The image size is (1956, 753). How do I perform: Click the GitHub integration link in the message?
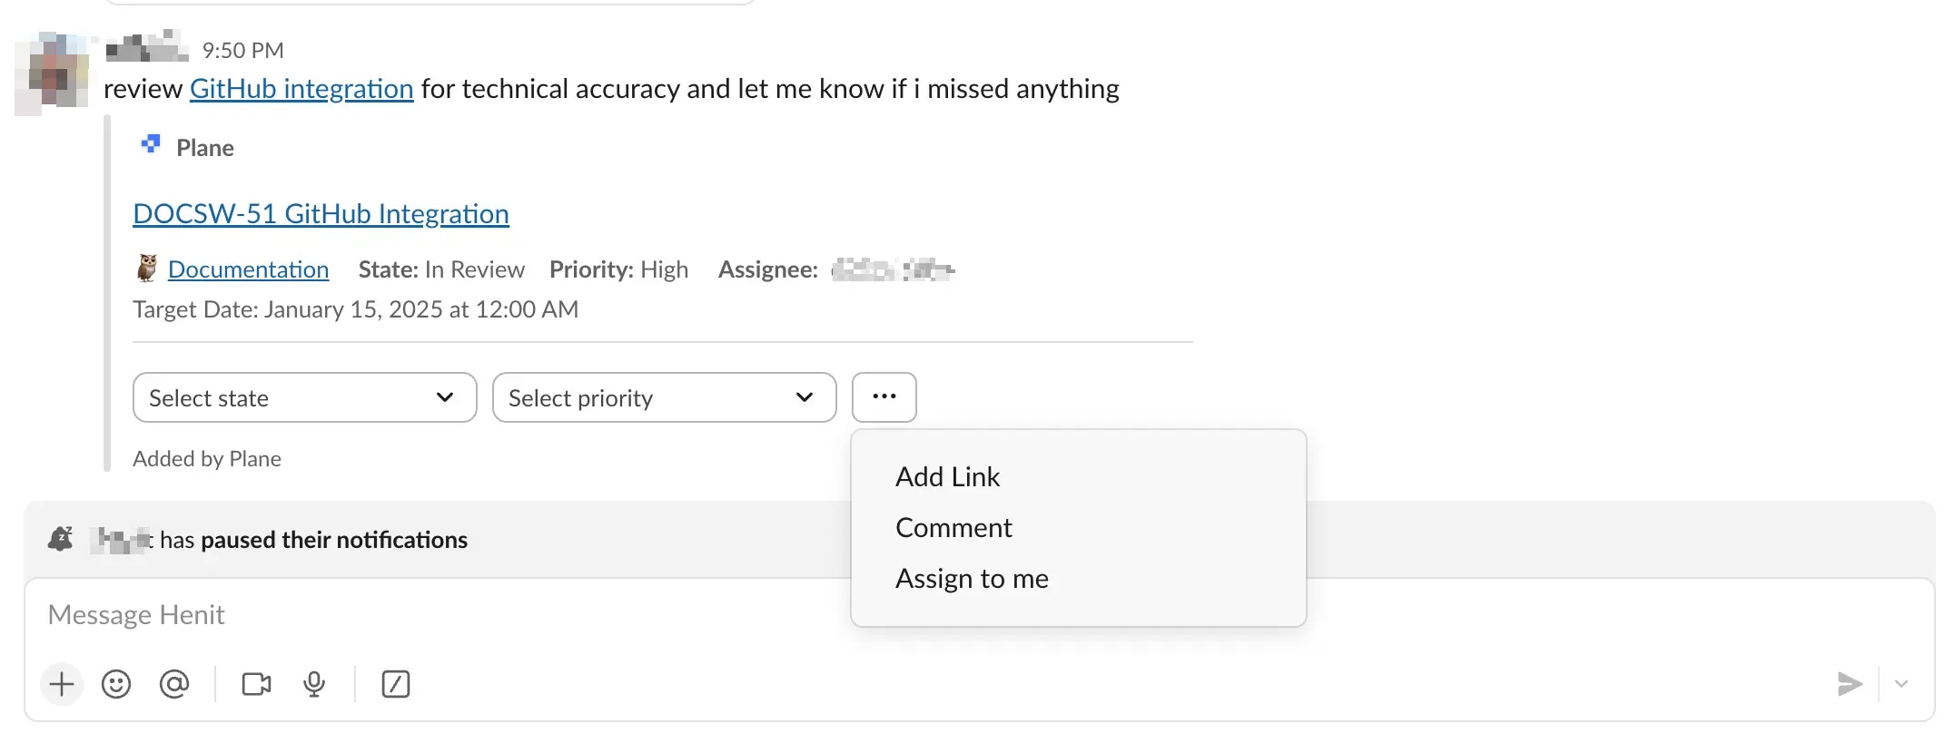point(301,88)
